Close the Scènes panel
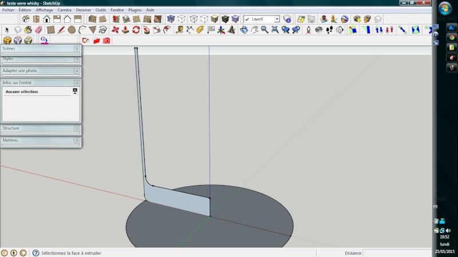This screenshot has height=257, width=458. [x=77, y=49]
